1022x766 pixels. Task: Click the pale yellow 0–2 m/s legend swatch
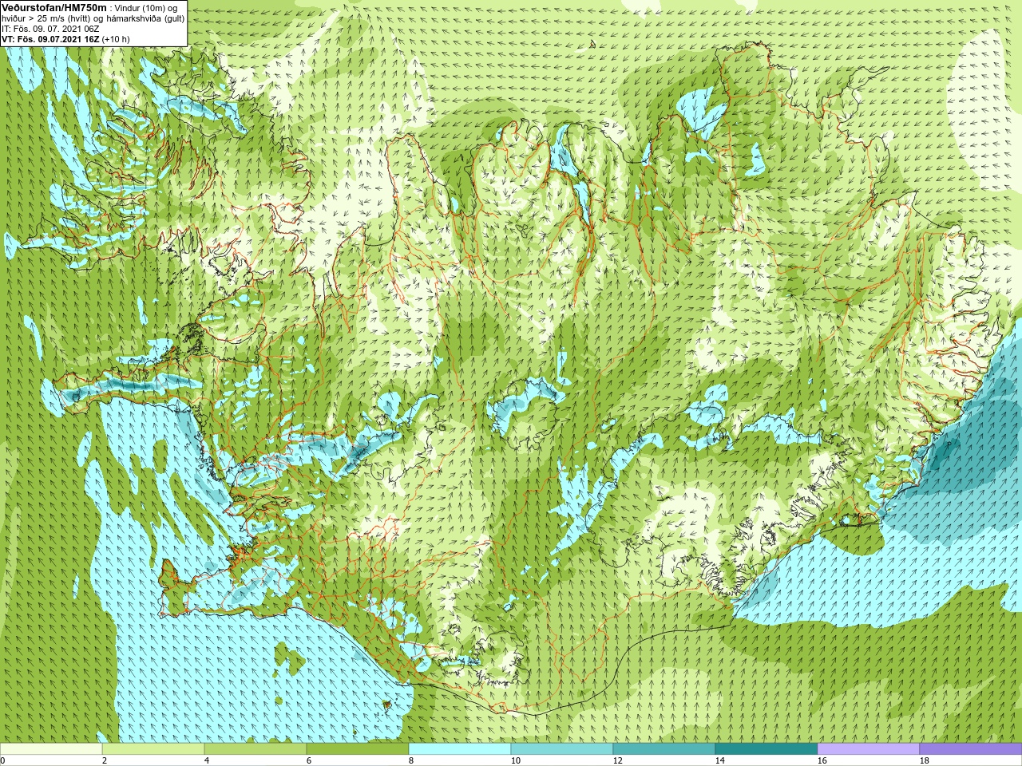[x=51, y=749]
